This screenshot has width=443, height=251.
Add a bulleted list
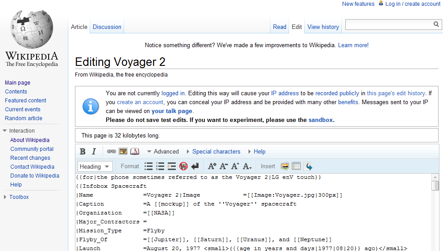click(149, 166)
